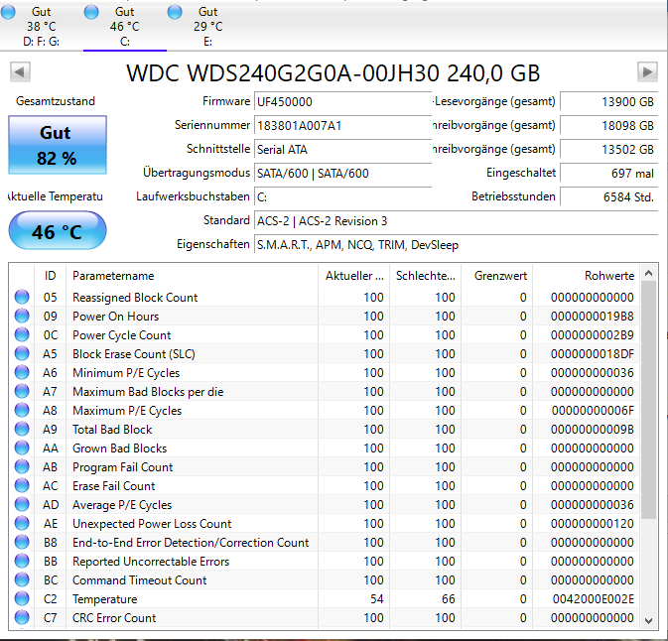Image resolution: width=668 pixels, height=641 pixels.
Task: Sort by the Parametername column header
Action: coord(192,276)
